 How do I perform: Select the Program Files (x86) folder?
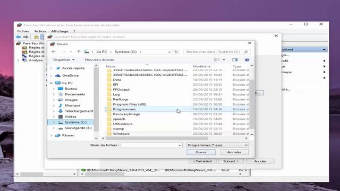point(130,105)
